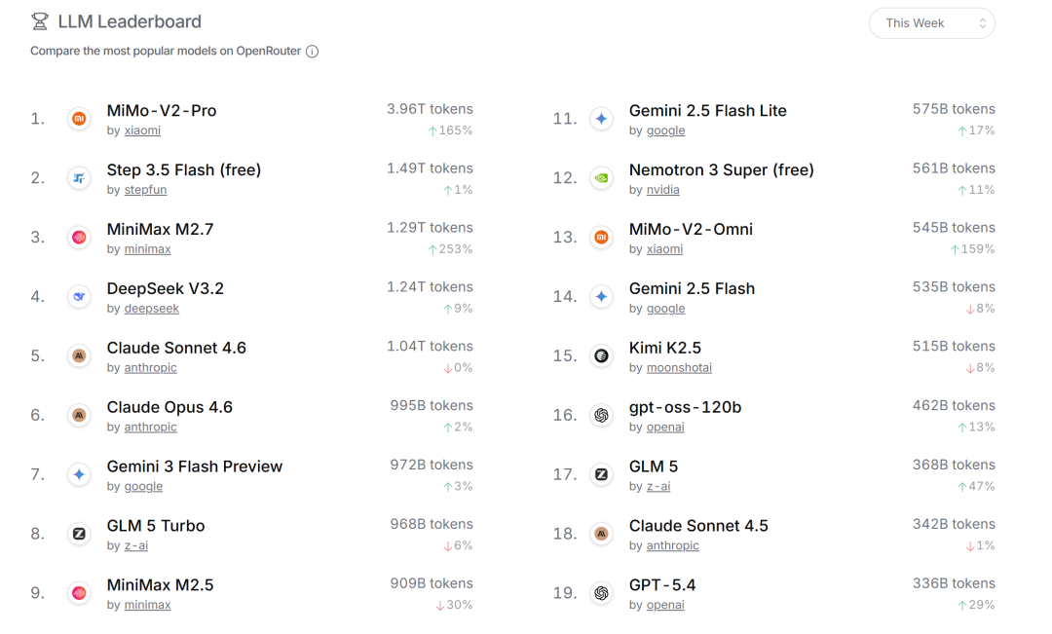
Task: Click the Nvidia logo for Nemotron 3 Super
Action: (602, 178)
